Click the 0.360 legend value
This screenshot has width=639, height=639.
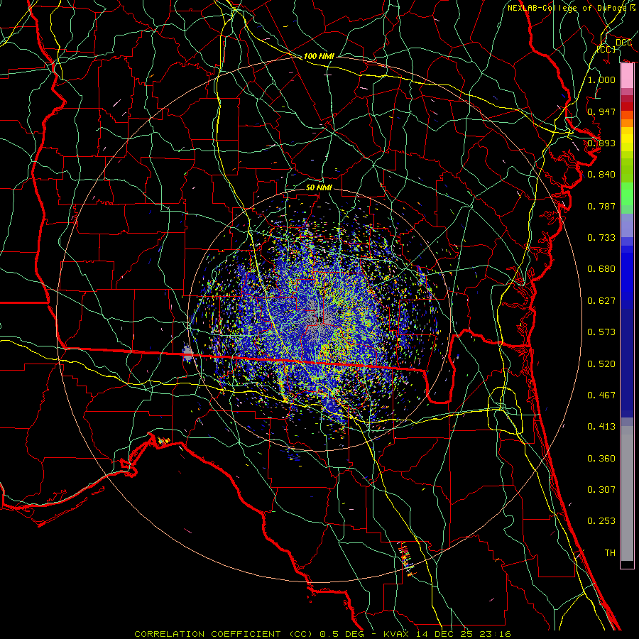tap(601, 459)
